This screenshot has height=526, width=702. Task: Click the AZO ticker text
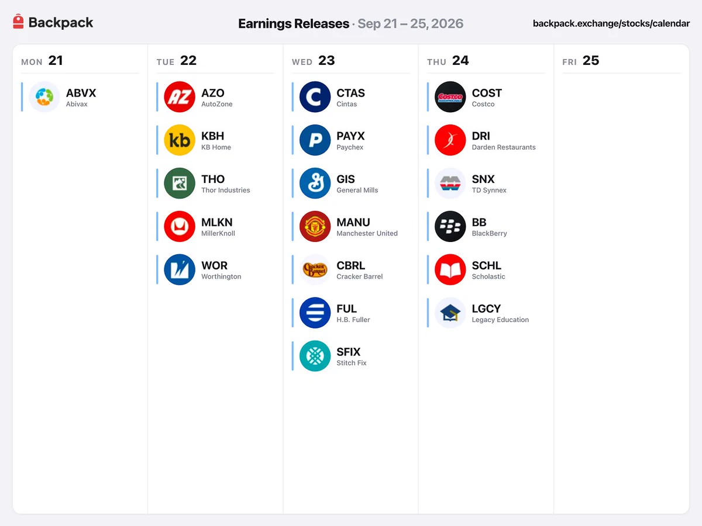(x=213, y=93)
